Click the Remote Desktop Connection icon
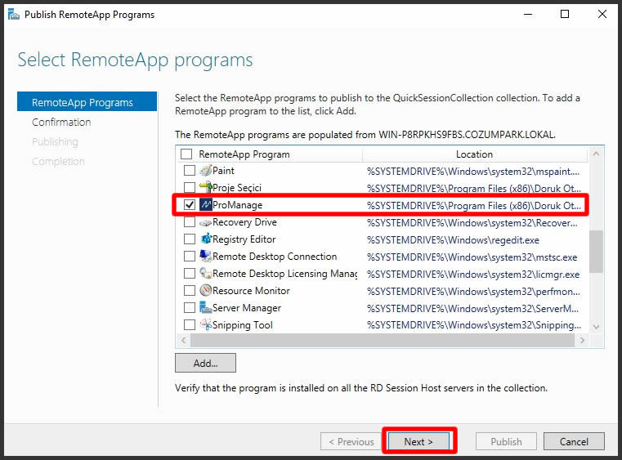Screen dimensions: 622x460 coord(205,257)
